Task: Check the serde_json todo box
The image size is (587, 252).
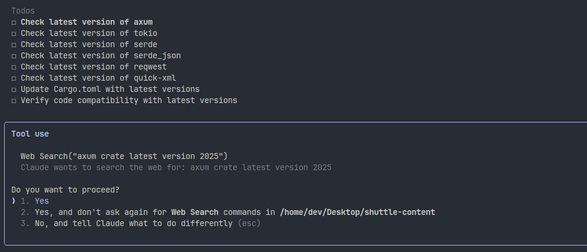Action: tap(14, 55)
